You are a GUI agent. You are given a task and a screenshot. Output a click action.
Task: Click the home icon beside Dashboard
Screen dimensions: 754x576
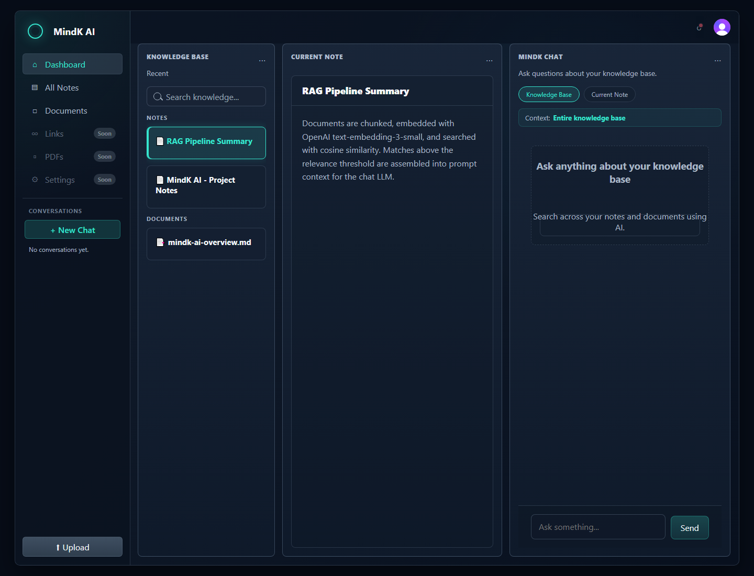[35, 65]
